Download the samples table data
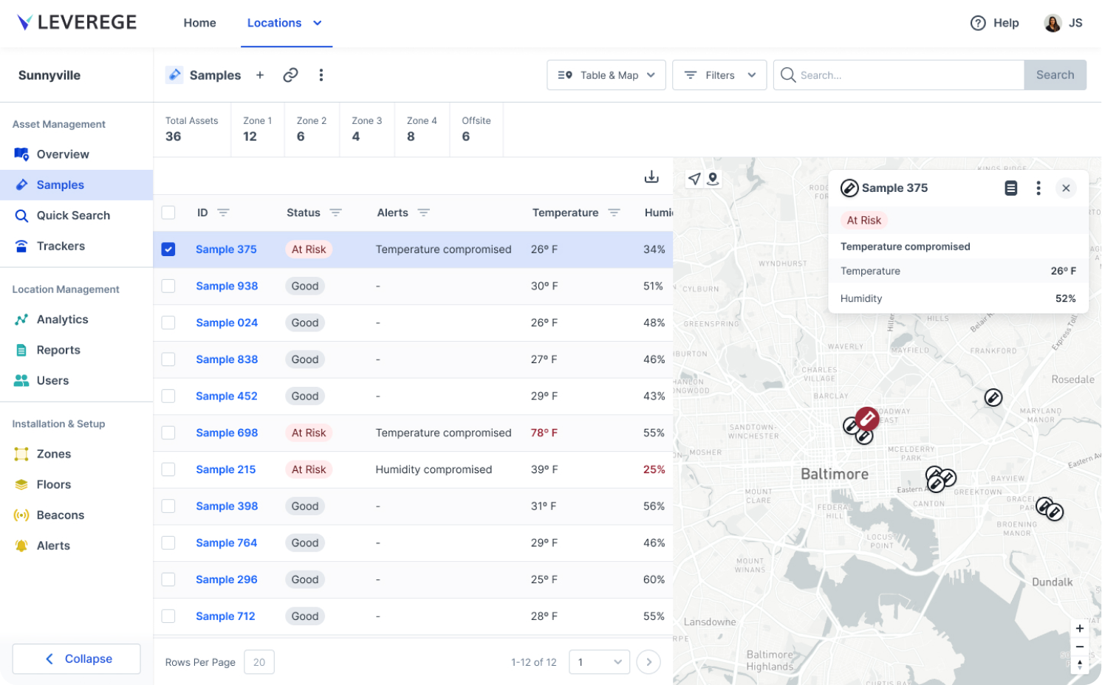Screen dimensions: 1102x685 [x=651, y=176]
